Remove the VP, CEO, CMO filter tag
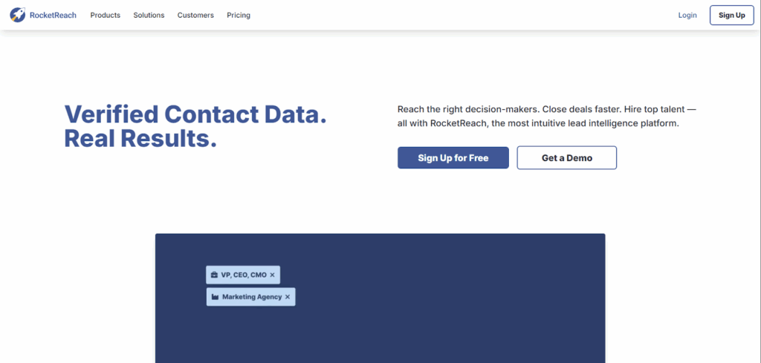 (x=273, y=275)
